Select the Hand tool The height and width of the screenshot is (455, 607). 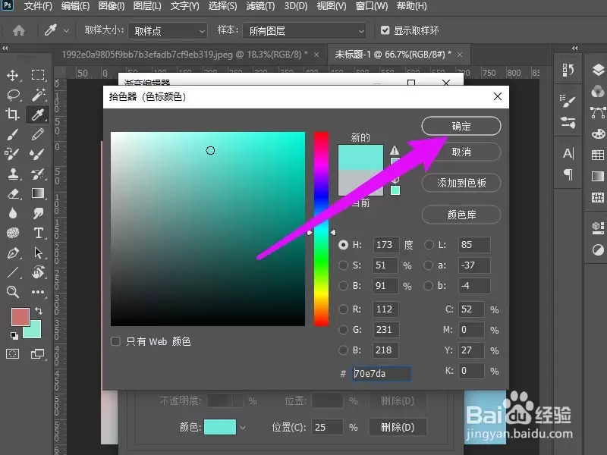[38, 272]
